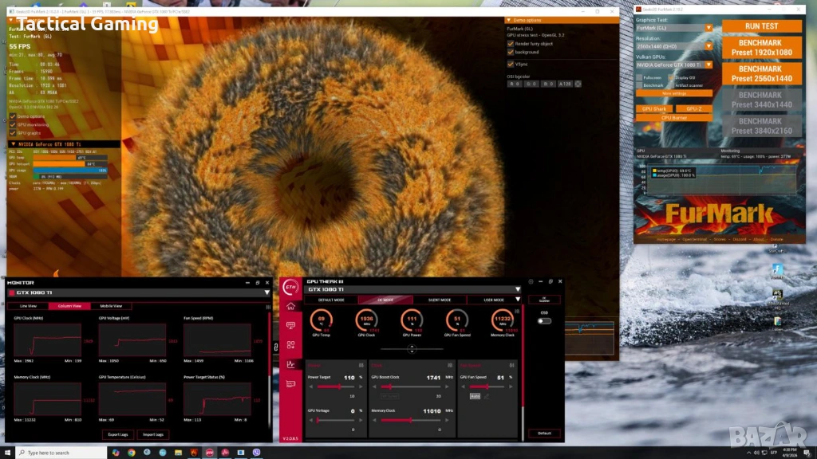817x459 pixels.
Task: Click the Power panel options icon
Action: (361, 366)
